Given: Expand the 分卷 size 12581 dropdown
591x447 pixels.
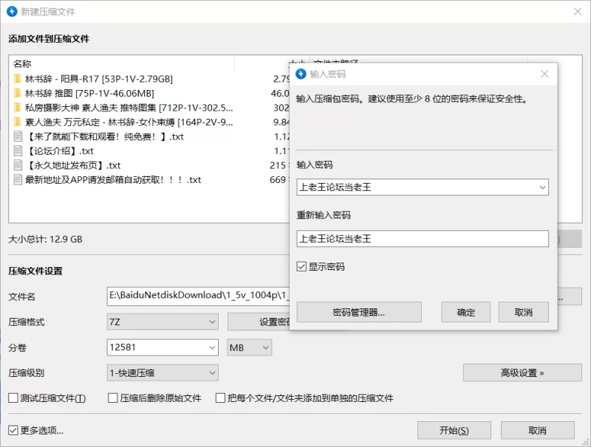Looking at the screenshot, I should 212,347.
